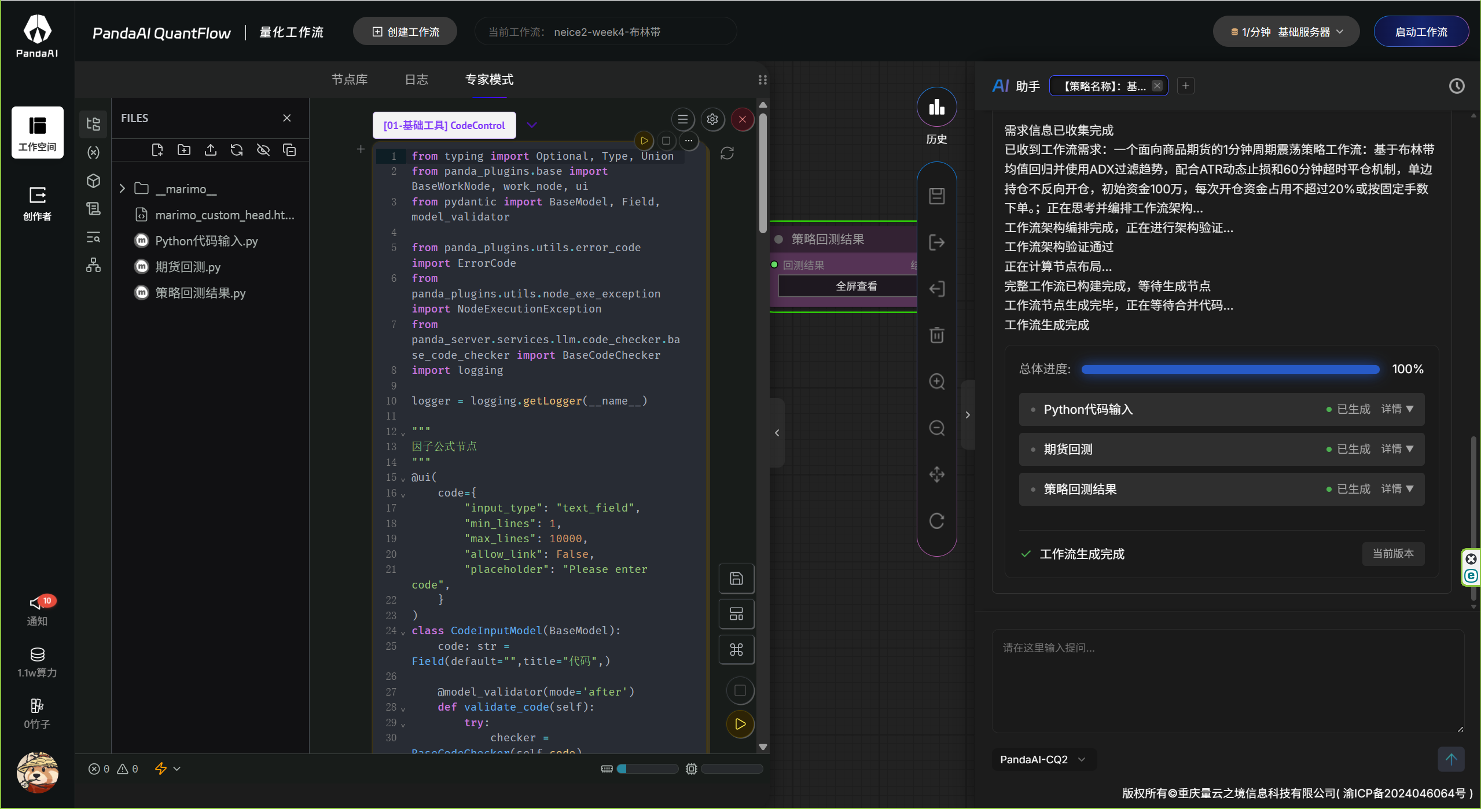1481x809 pixels.
Task: Close the FILES panel
Action: 287,118
